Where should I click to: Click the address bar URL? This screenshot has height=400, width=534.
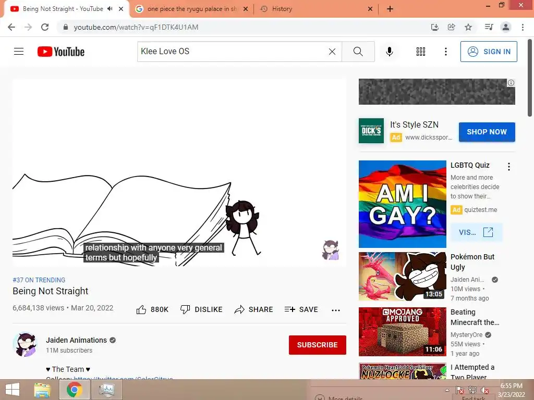click(x=136, y=27)
